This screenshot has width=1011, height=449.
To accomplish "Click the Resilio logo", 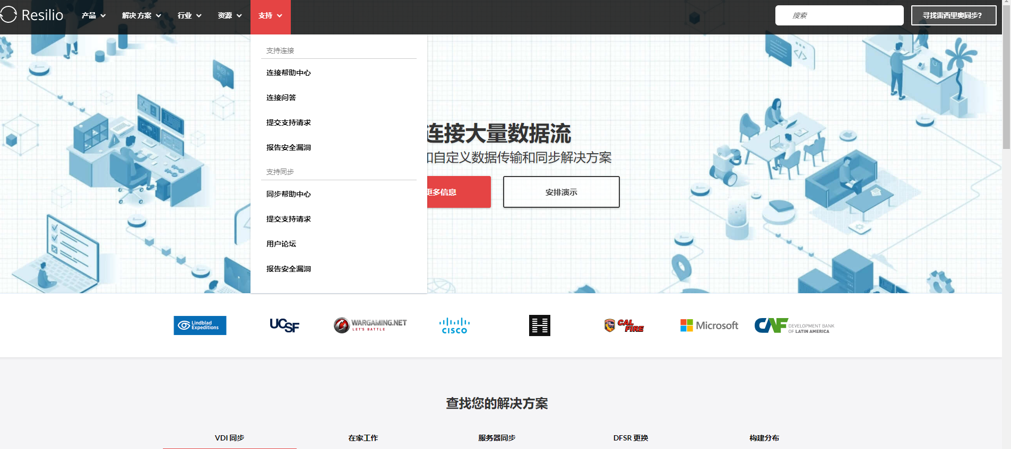I will (x=32, y=15).
